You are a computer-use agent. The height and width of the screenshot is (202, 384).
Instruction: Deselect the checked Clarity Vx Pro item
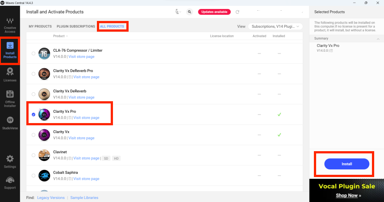pyautogui.click(x=33, y=115)
